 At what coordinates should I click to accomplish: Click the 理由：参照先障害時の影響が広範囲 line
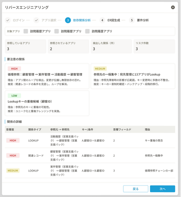coord(132,80)
